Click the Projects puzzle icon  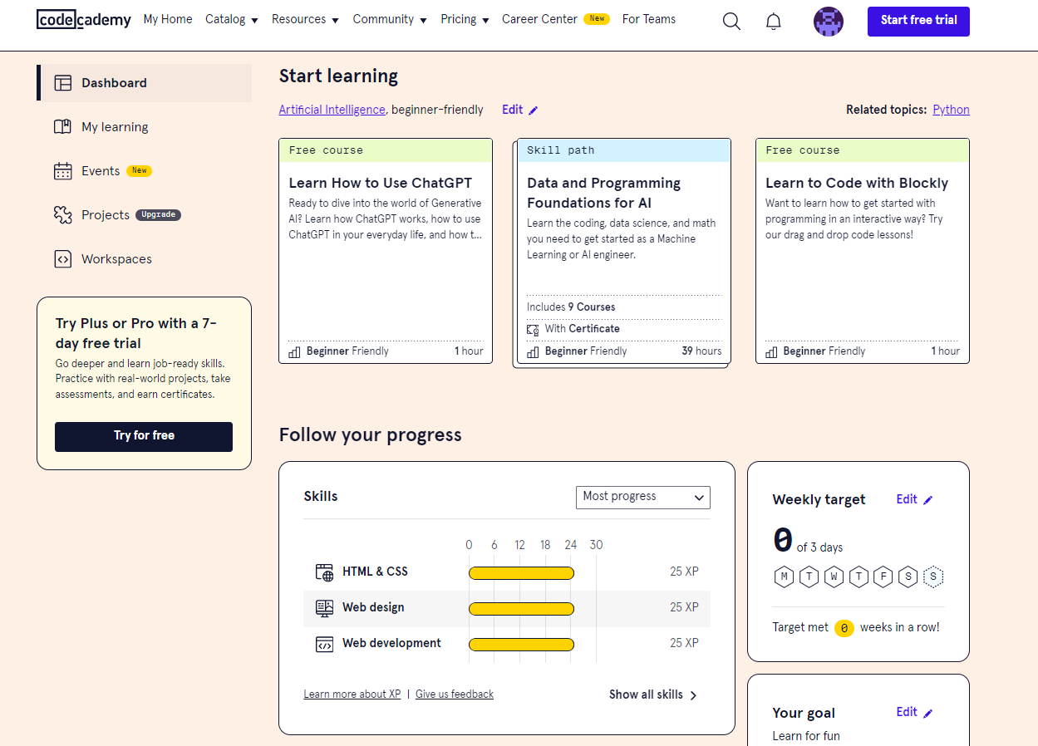(63, 215)
